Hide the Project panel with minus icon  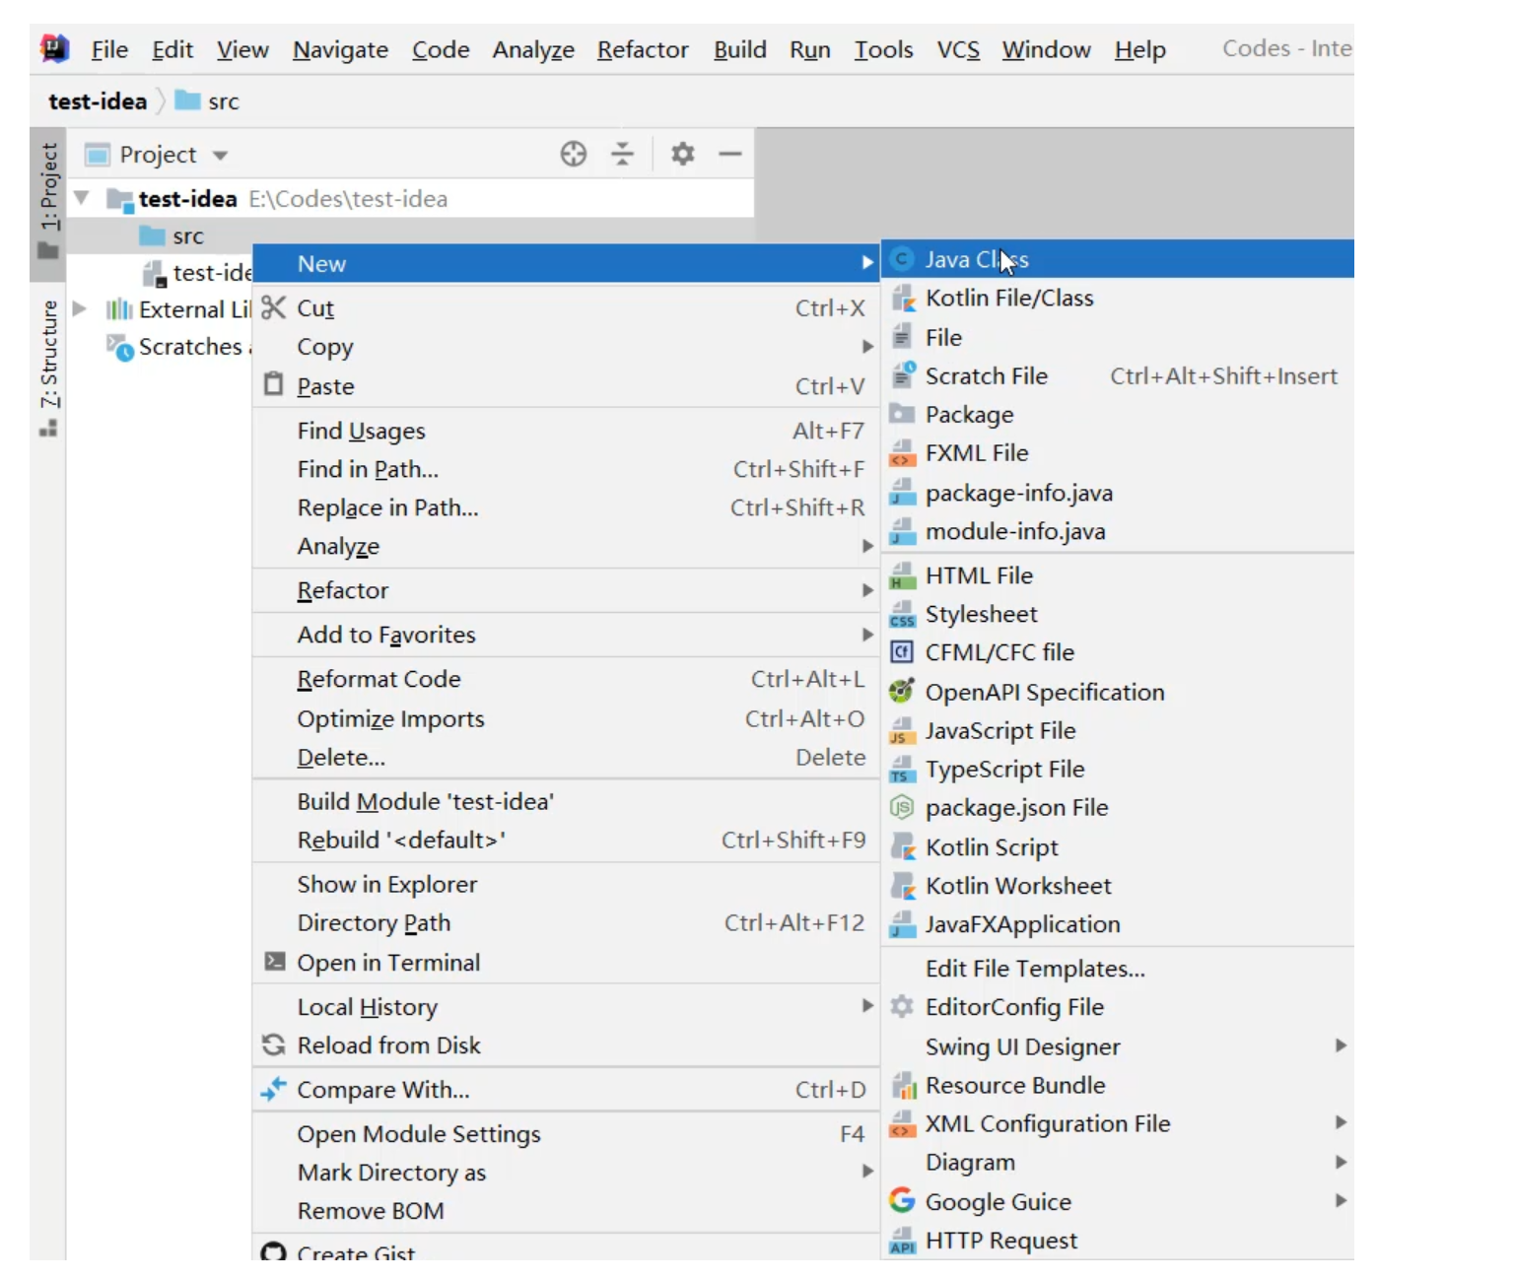coord(730,154)
